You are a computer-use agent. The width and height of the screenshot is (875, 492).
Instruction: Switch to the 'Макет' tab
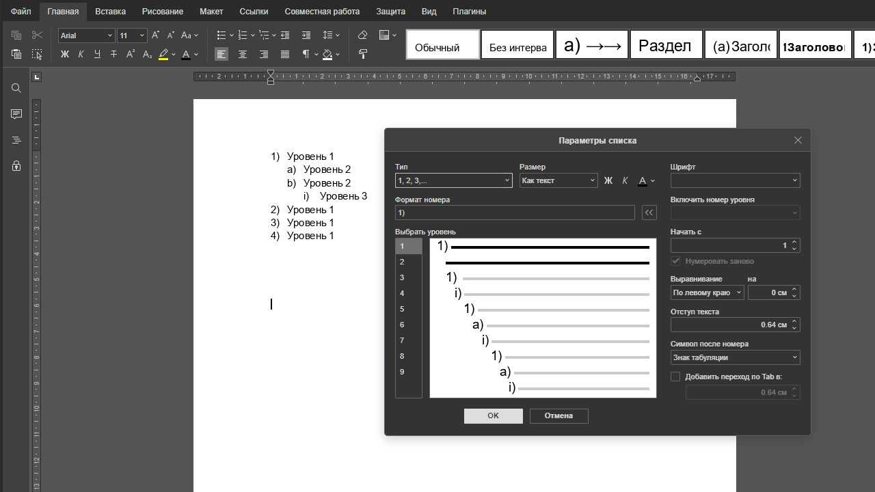(211, 12)
